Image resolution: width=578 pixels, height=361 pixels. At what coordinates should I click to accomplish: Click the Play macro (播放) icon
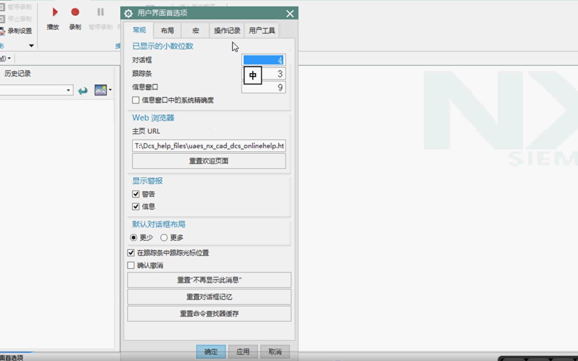pyautogui.click(x=55, y=13)
